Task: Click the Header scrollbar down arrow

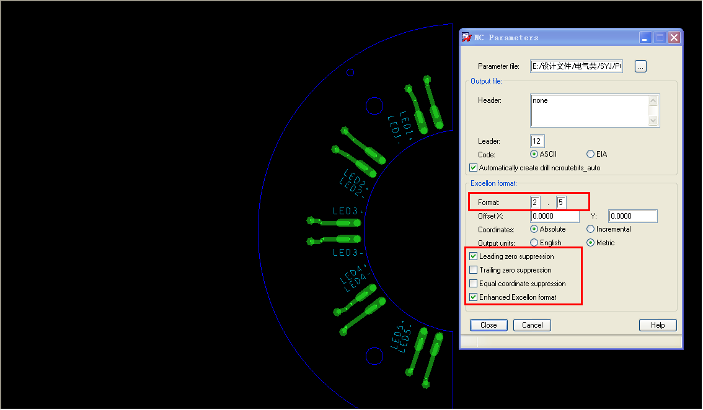Action: pos(653,120)
